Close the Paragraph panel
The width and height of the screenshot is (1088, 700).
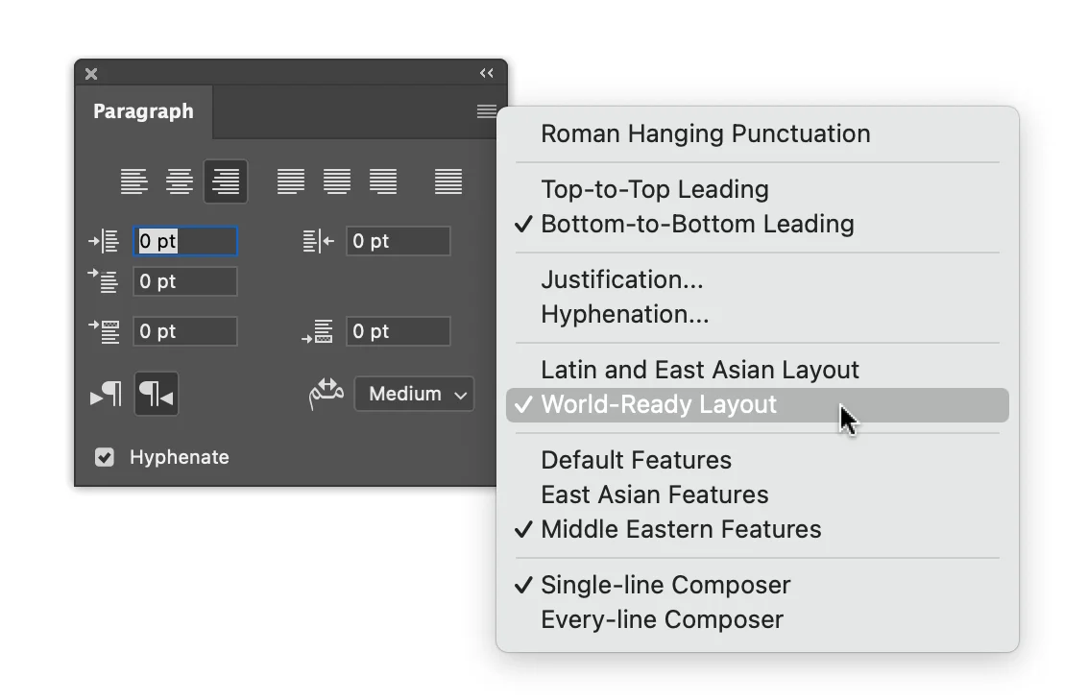91,74
